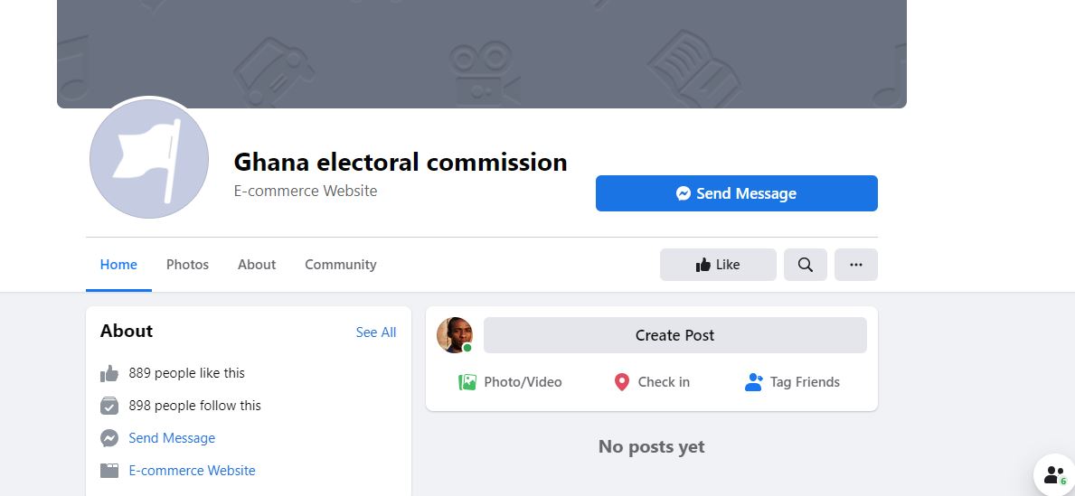Click the followers icon beside 898 follows

pos(109,406)
